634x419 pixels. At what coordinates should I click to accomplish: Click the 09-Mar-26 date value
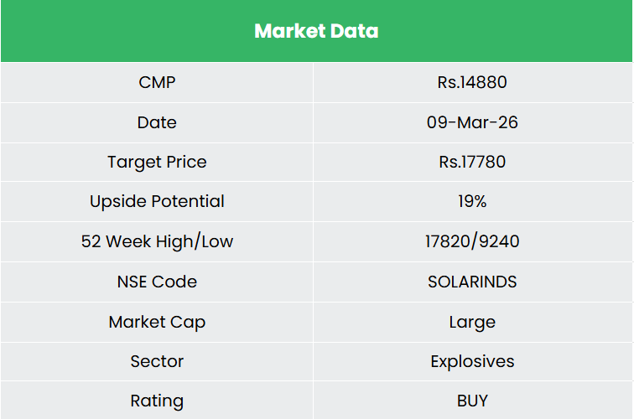click(x=472, y=122)
